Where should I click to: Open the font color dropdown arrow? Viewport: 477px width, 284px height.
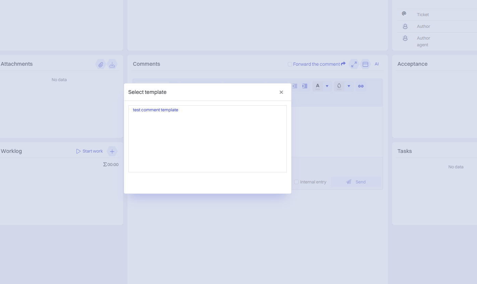(327, 86)
